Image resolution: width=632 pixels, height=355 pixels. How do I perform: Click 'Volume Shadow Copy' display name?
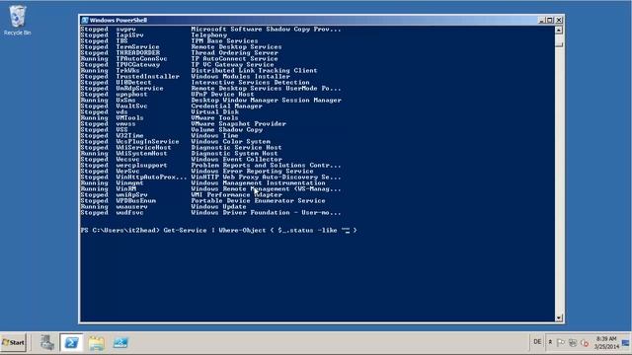pyautogui.click(x=226, y=129)
